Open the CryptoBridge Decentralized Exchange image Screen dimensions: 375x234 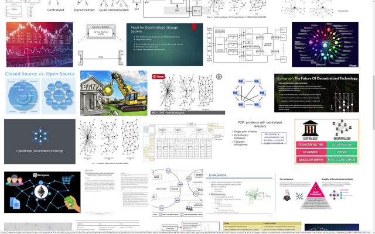(x=40, y=142)
